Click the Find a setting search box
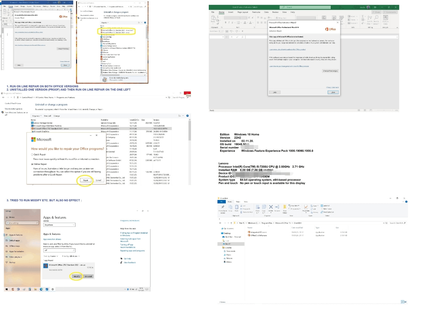The height and width of the screenshot is (313, 427). pyautogui.click(x=22, y=223)
